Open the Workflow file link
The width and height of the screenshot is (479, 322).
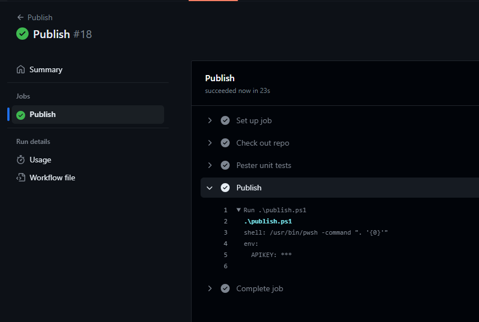(x=52, y=178)
